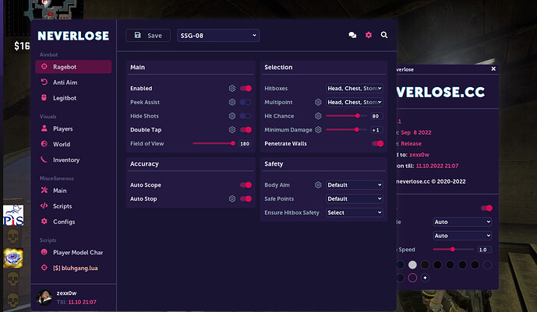Select the pink outlined circle swatch
537x312 pixels.
click(412, 278)
